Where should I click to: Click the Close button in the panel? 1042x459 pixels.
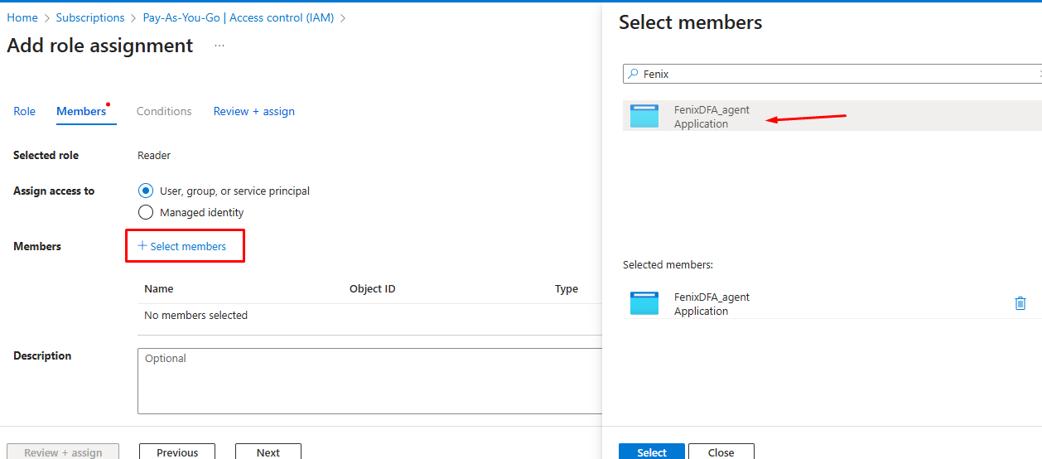[x=721, y=452]
